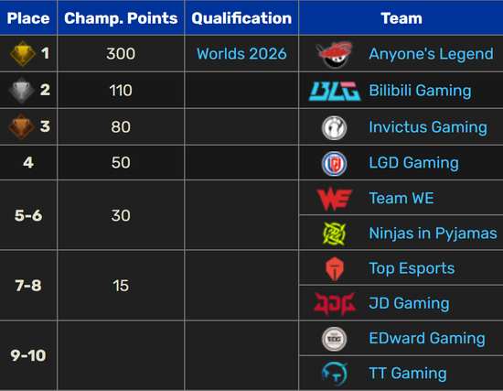The width and height of the screenshot is (503, 391).
Task: Follow the Invictus Gaming link
Action: pyautogui.click(x=428, y=127)
